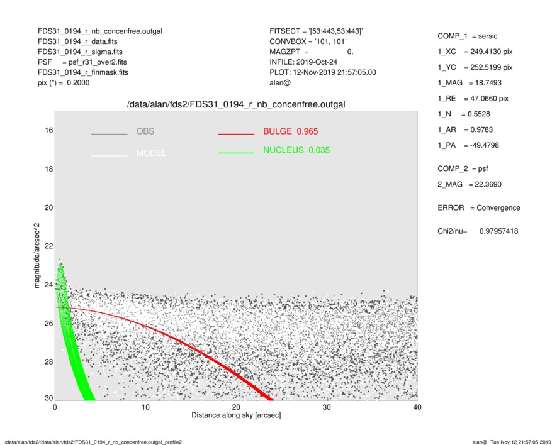The width and height of the screenshot is (557, 445).
Task: Click the MODEL legend label
Action: (151, 153)
